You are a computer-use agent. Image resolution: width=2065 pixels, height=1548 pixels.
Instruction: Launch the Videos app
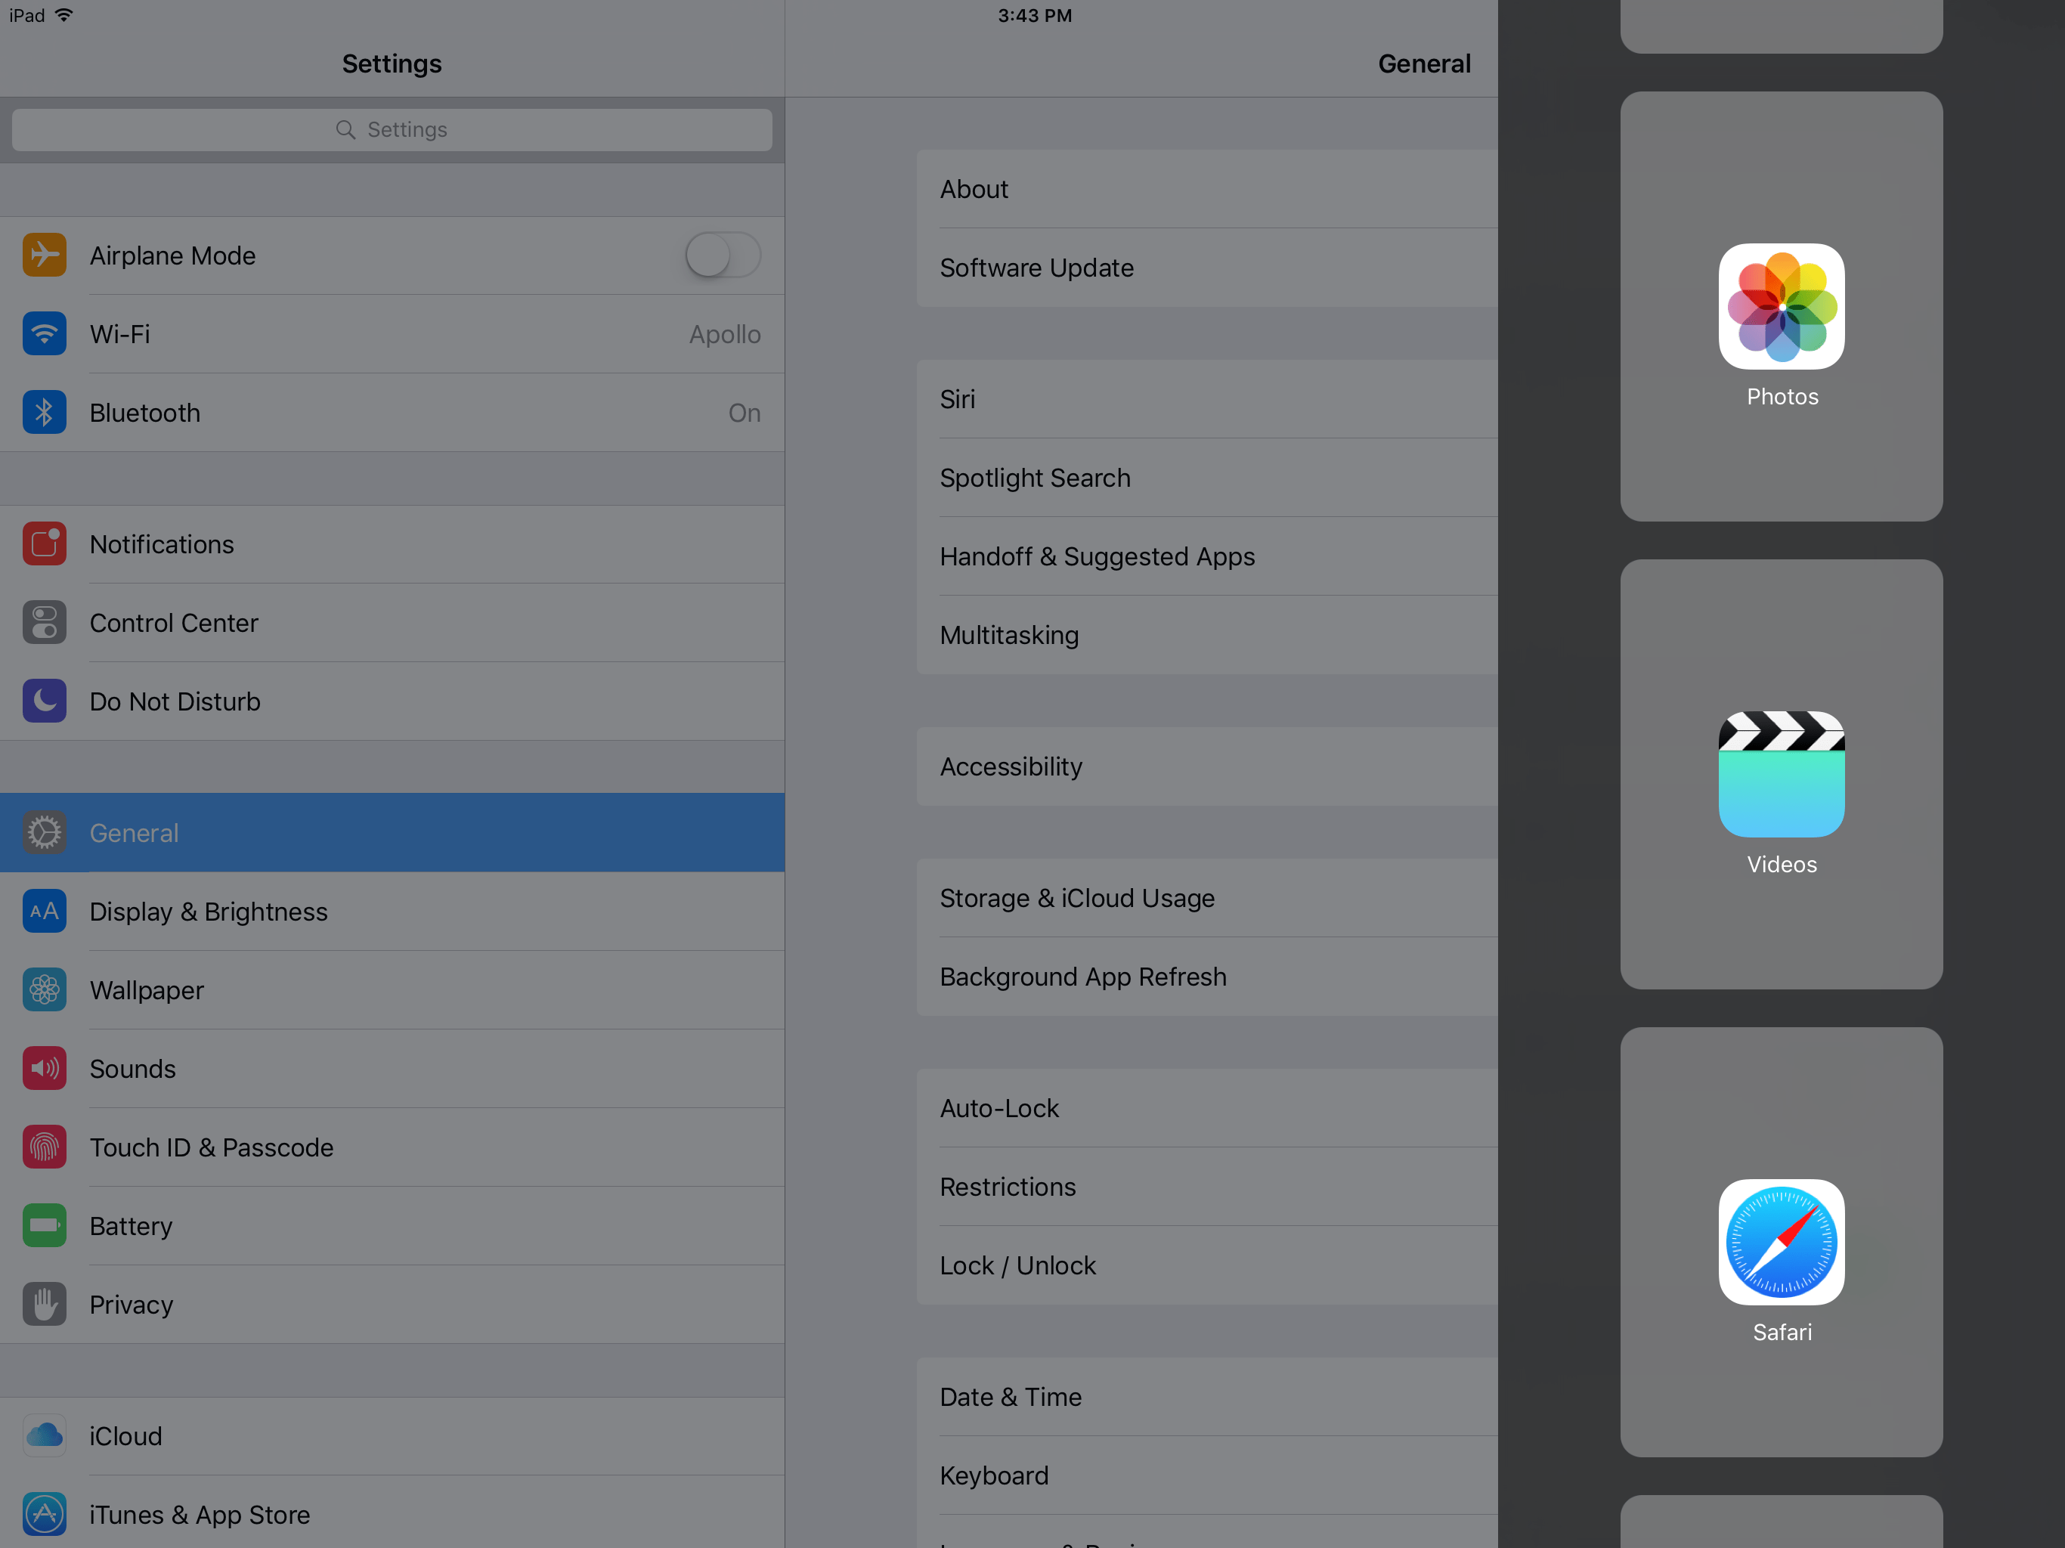(x=1782, y=775)
